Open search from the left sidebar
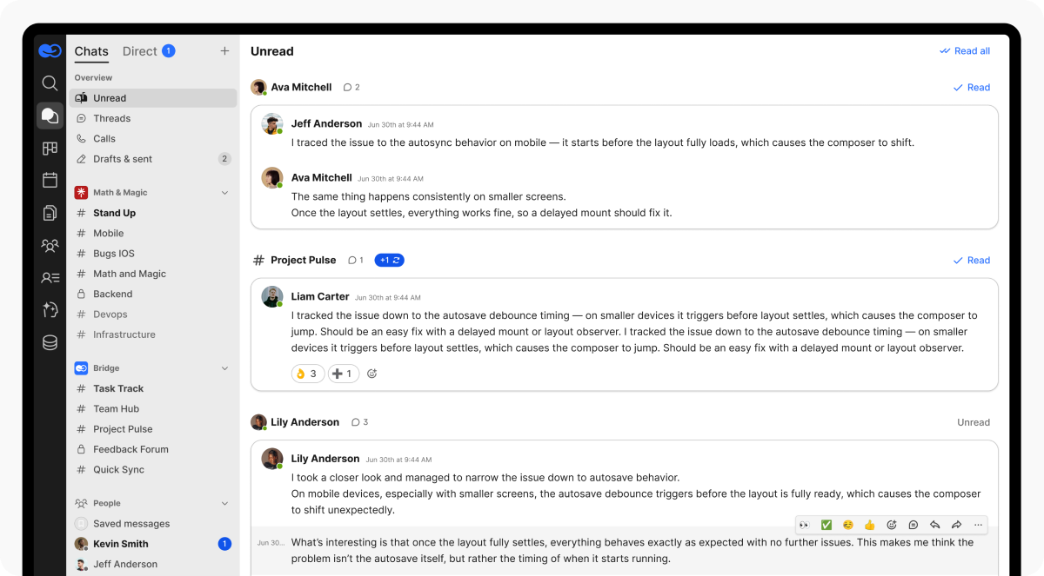1044x576 pixels. (50, 83)
